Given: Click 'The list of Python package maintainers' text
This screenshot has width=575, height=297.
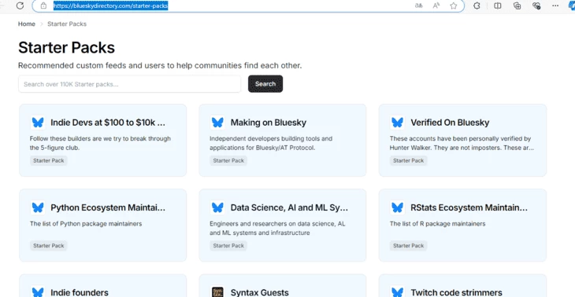Looking at the screenshot, I should pyautogui.click(x=86, y=223).
